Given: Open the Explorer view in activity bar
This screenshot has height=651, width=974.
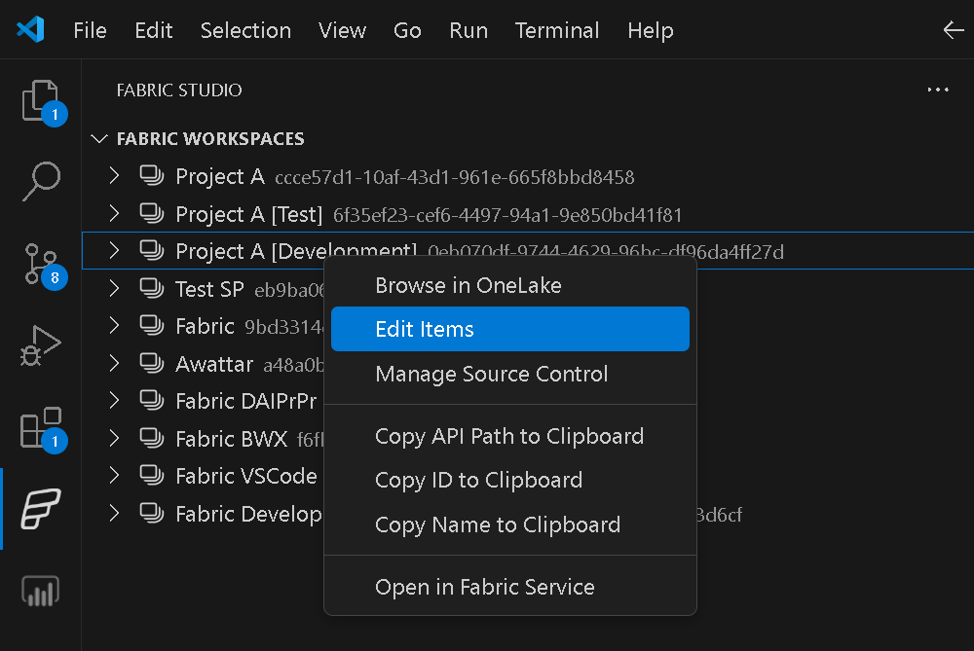Looking at the screenshot, I should click(41, 101).
